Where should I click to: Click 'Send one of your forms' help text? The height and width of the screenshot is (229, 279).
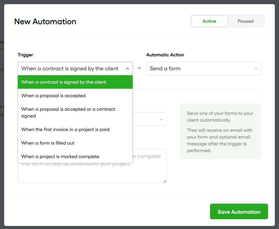pyautogui.click(x=220, y=117)
